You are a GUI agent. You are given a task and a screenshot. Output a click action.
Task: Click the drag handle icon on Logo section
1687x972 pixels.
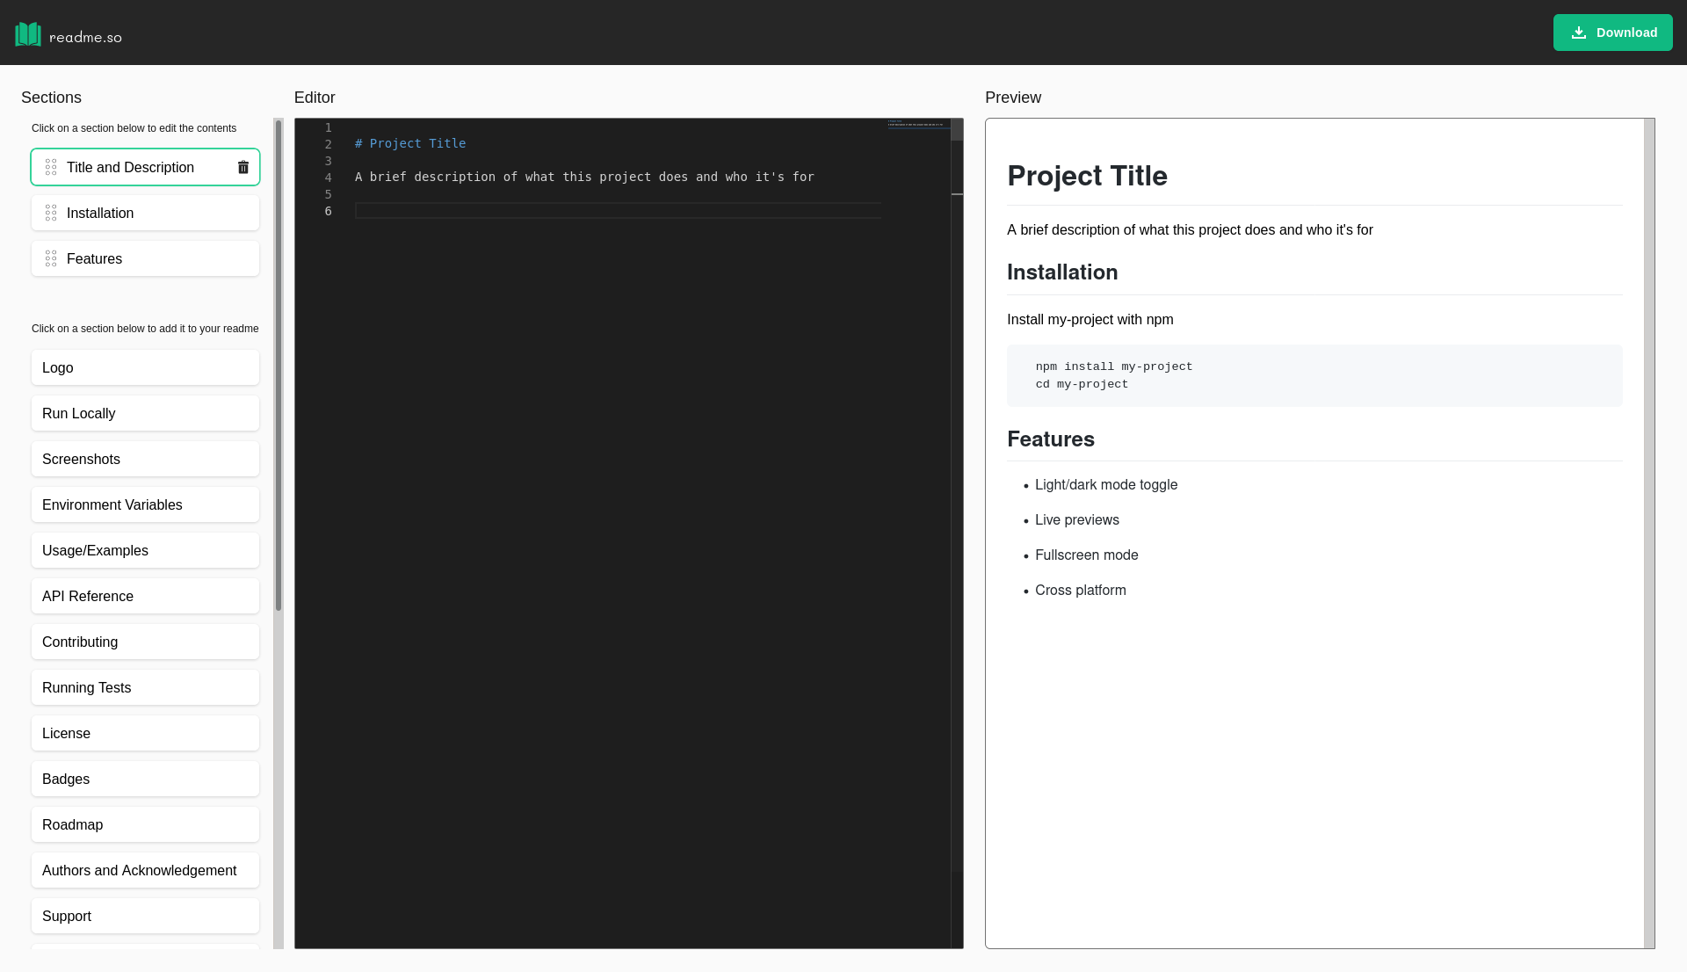(x=51, y=367)
